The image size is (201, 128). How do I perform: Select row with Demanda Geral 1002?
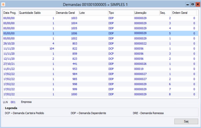(x=100, y=38)
